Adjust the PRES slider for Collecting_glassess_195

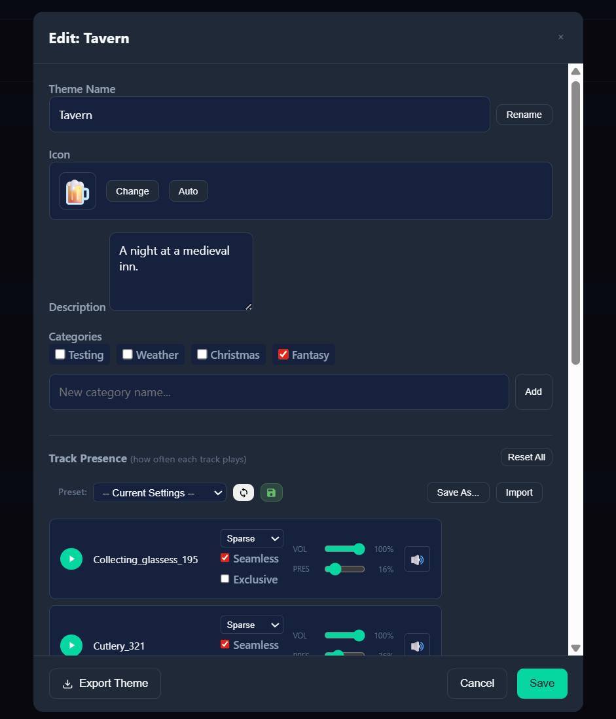pos(335,569)
